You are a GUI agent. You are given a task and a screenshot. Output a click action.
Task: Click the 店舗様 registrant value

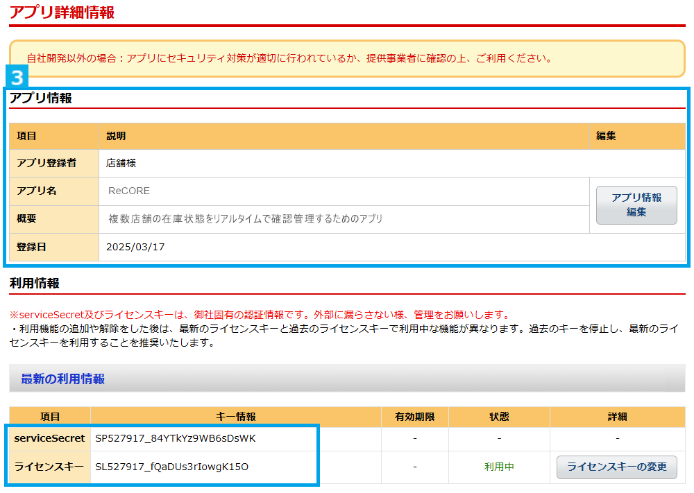pyautogui.click(x=121, y=163)
